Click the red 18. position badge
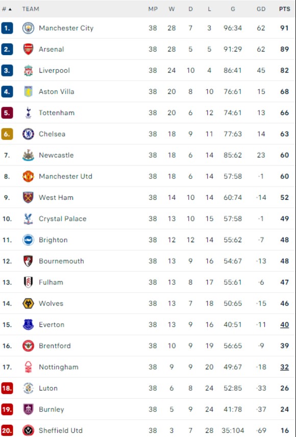The width and height of the screenshot is (296, 437). tap(7, 388)
